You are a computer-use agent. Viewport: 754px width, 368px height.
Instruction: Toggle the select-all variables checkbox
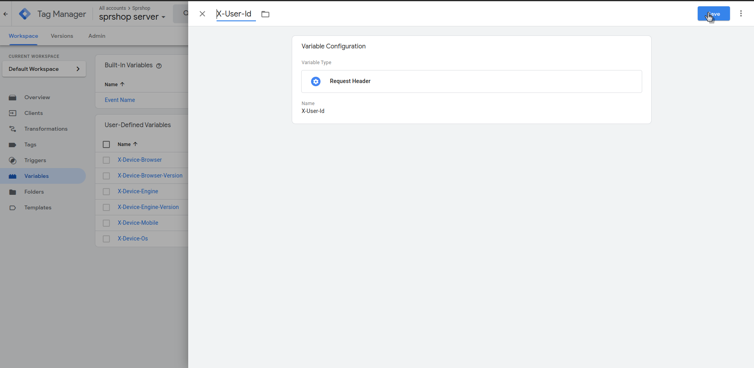[x=106, y=144]
